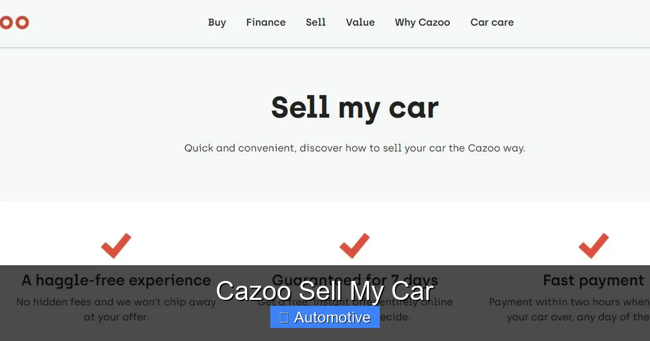Select the Sell navigation item

click(x=316, y=22)
